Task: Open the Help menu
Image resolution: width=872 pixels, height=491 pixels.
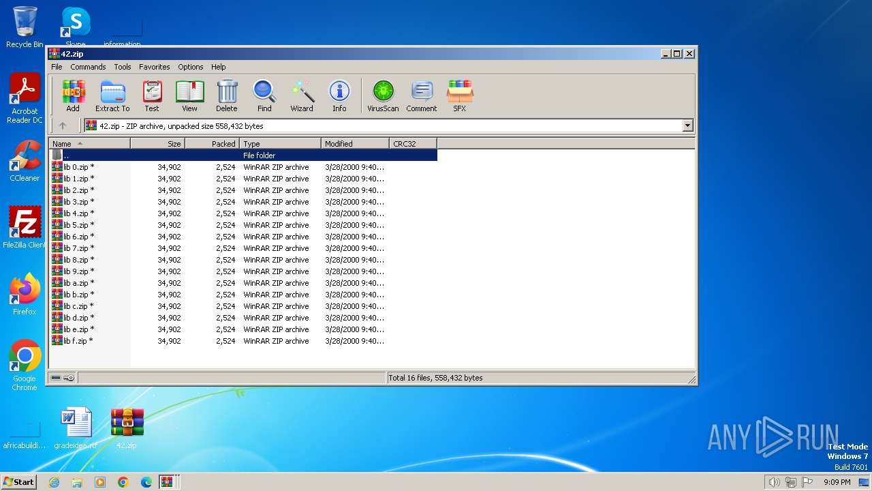Action: [218, 67]
